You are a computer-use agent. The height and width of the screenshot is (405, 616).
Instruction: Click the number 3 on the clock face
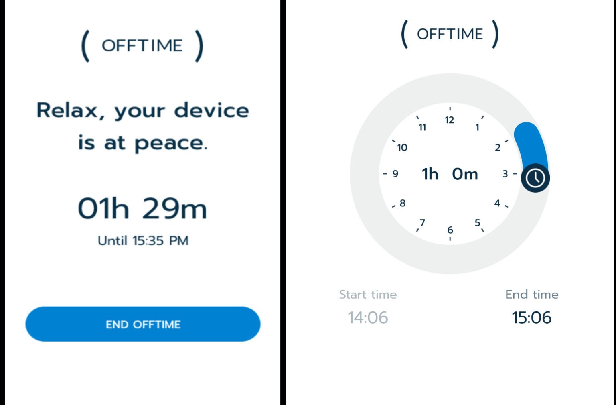(506, 173)
